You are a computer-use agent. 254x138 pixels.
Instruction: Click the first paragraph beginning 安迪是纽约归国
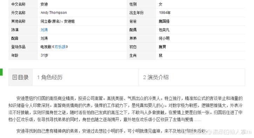(x=125, y=109)
